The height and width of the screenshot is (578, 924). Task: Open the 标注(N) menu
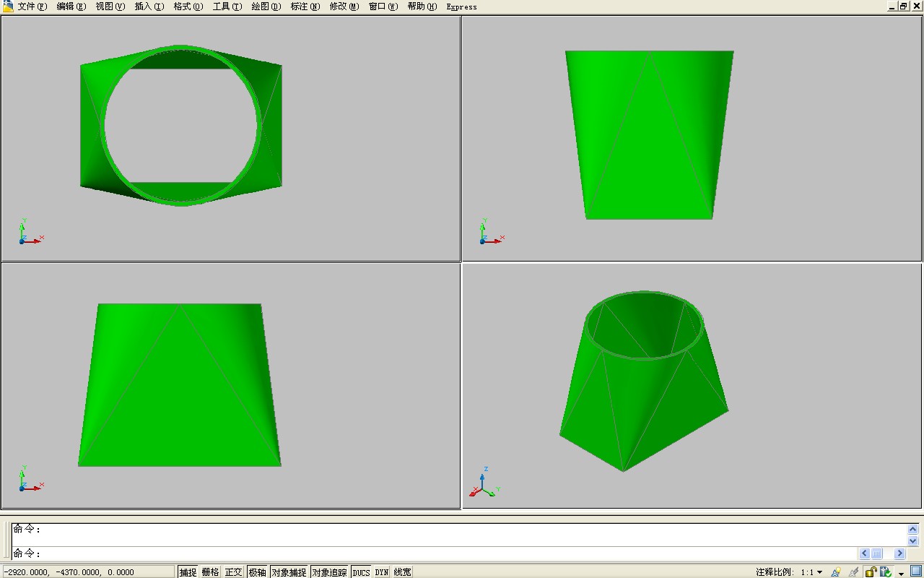(305, 7)
